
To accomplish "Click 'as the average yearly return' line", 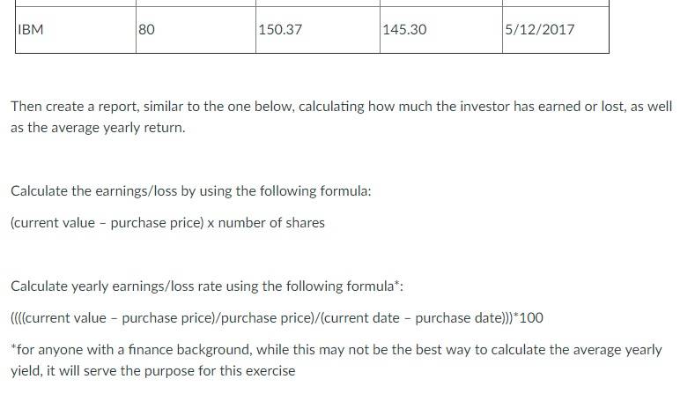I will pos(98,128).
